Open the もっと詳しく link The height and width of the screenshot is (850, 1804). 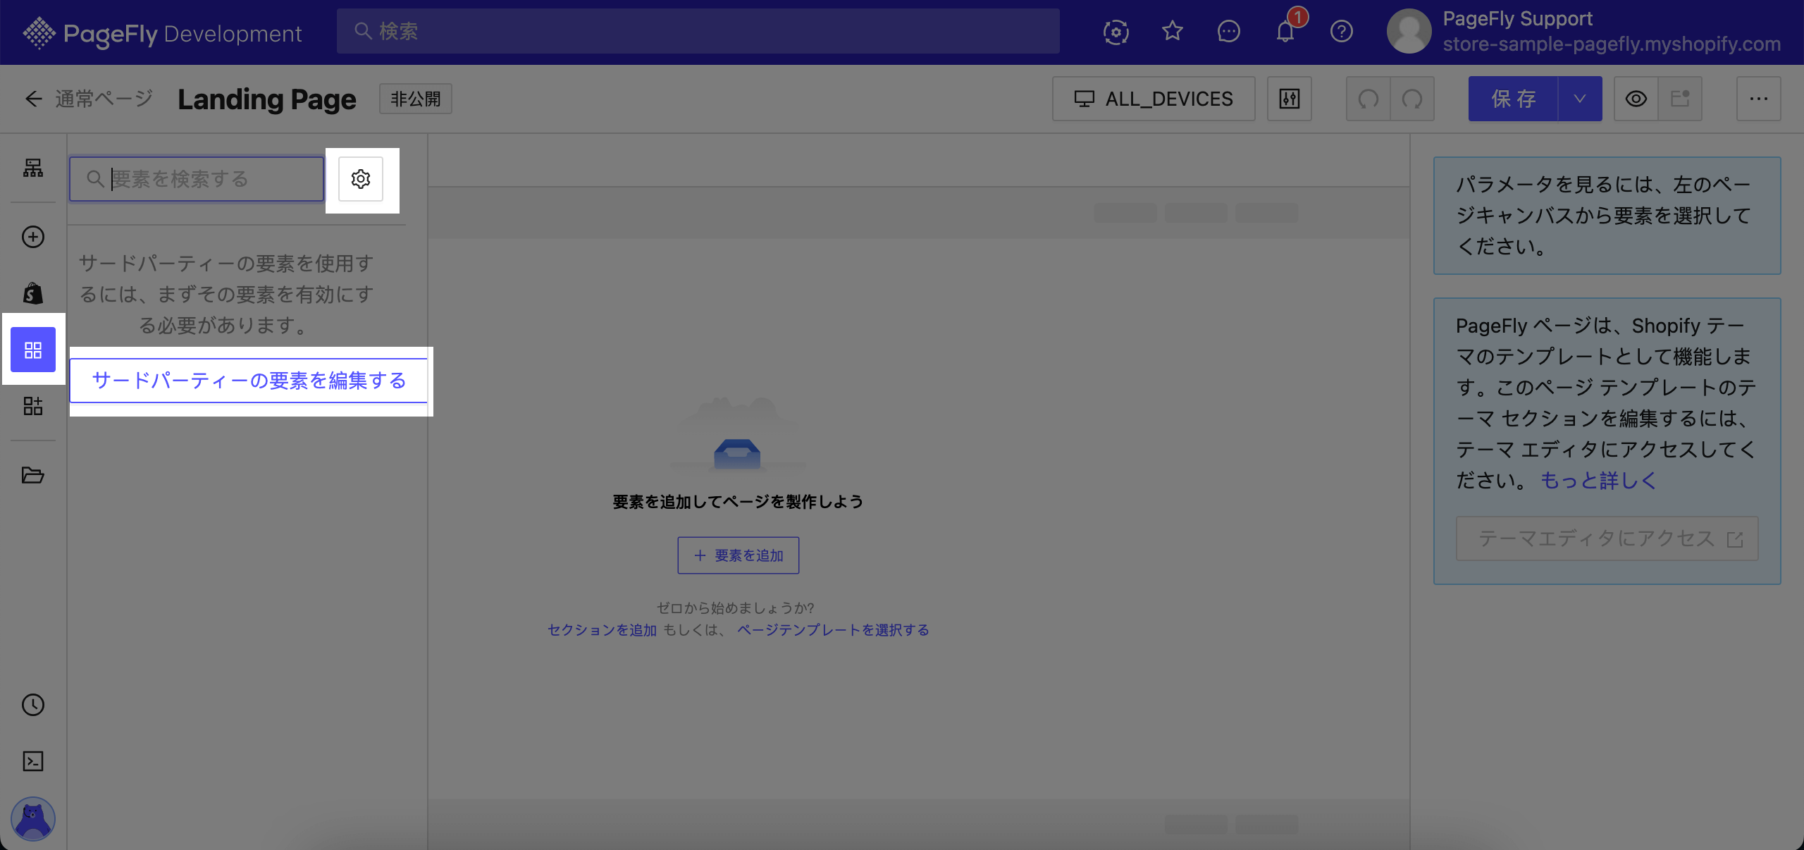tap(1598, 480)
